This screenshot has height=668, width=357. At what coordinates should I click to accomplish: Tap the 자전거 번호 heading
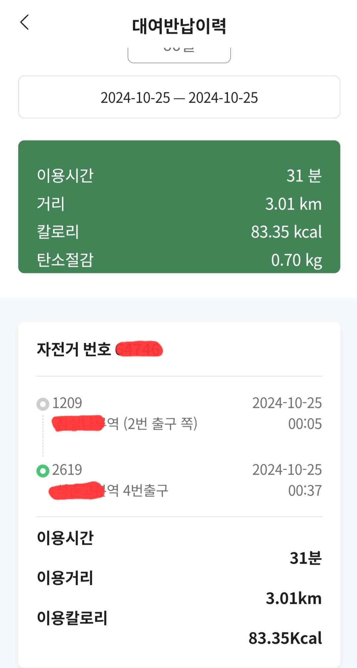(74, 349)
